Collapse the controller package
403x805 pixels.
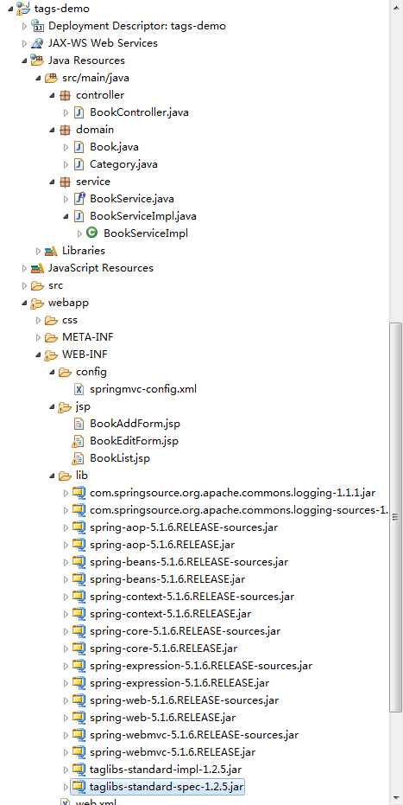(52, 95)
